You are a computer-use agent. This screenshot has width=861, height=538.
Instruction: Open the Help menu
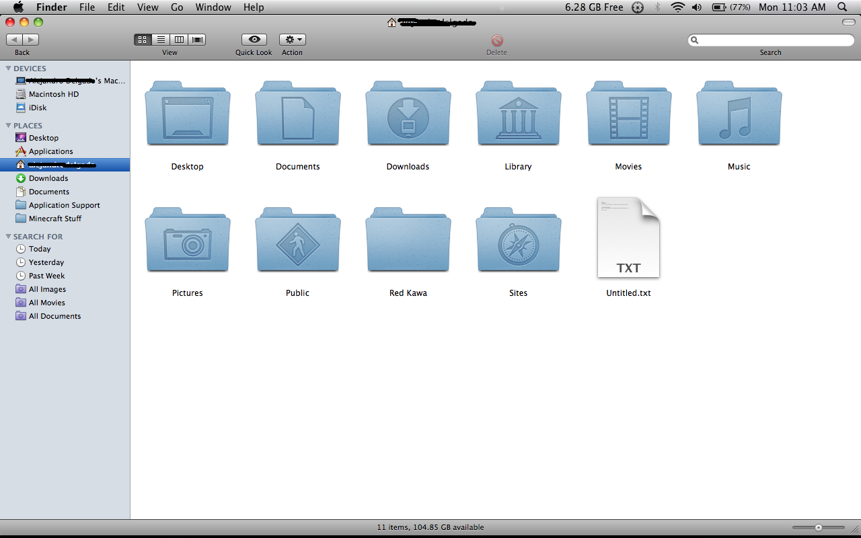(254, 7)
